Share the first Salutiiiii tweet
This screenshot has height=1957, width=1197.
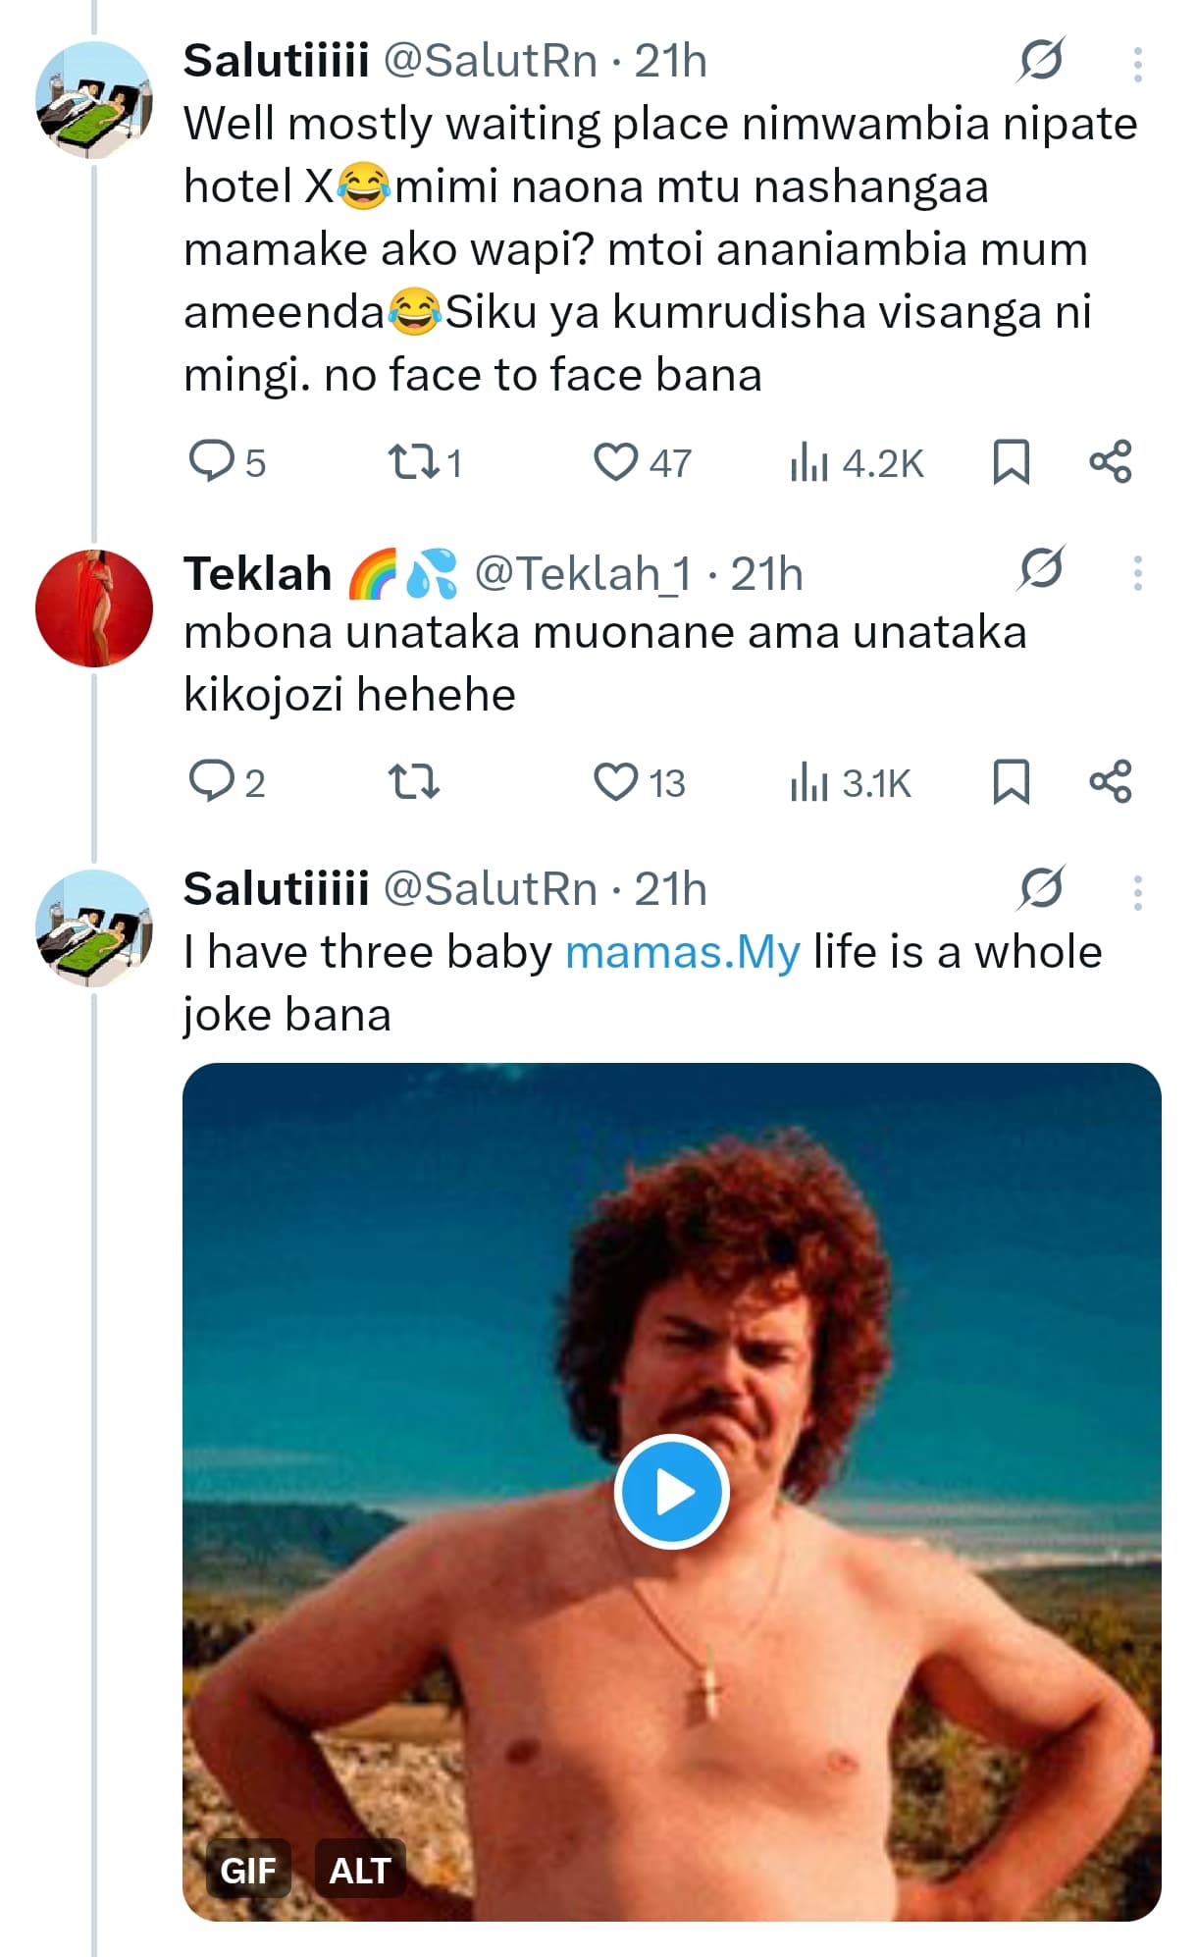click(x=1110, y=461)
